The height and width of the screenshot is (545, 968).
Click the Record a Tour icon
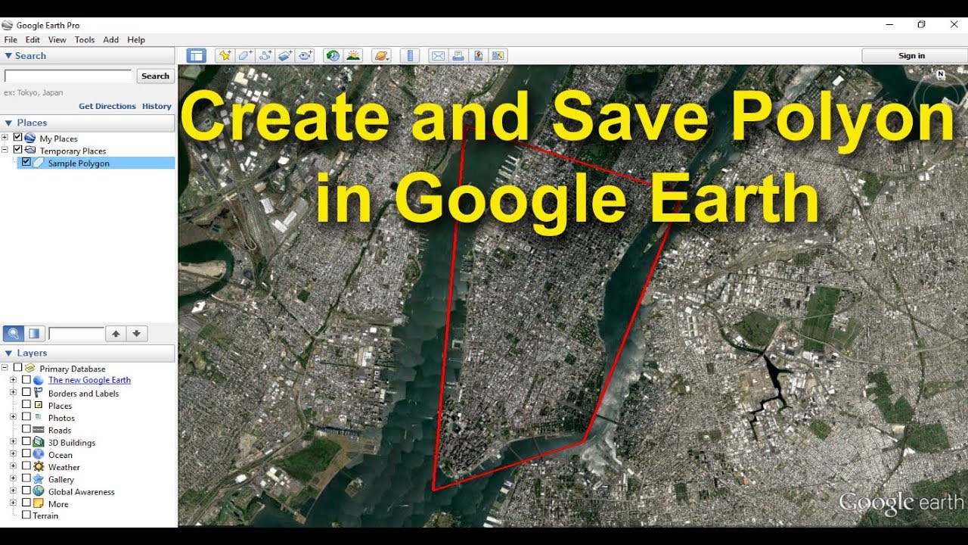(x=306, y=55)
